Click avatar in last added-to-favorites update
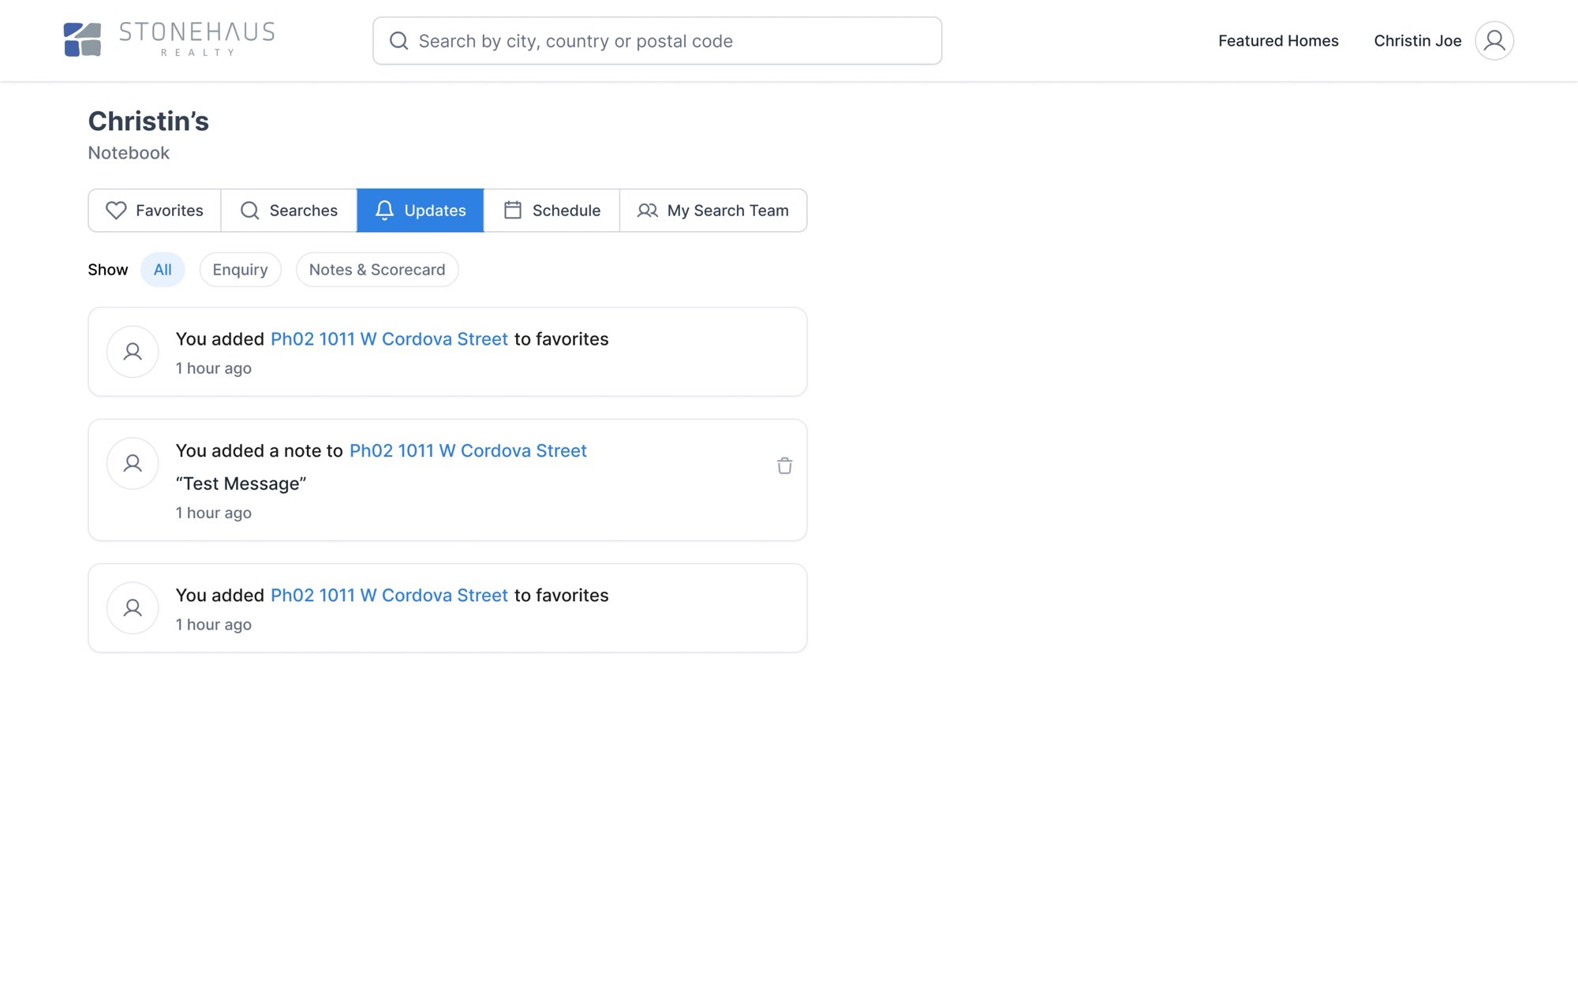This screenshot has height=986, width=1578. click(133, 608)
